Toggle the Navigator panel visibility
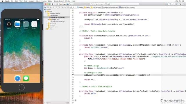Image resolution: width=186 pixels, height=104 pixels. click(x=178, y=4)
